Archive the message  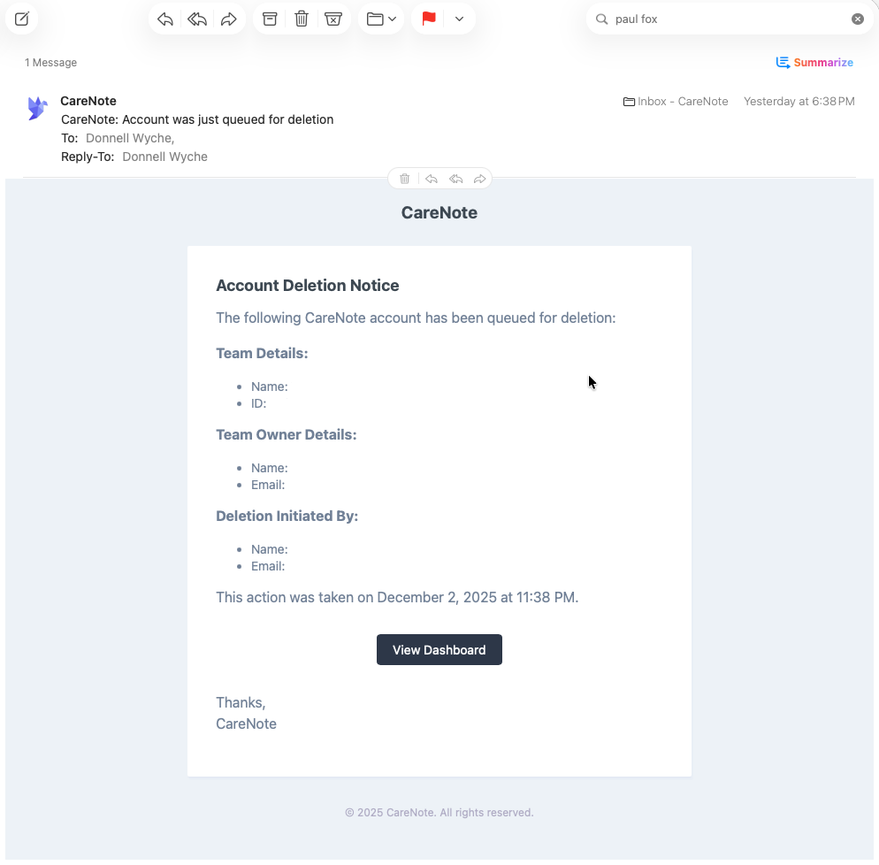(270, 18)
